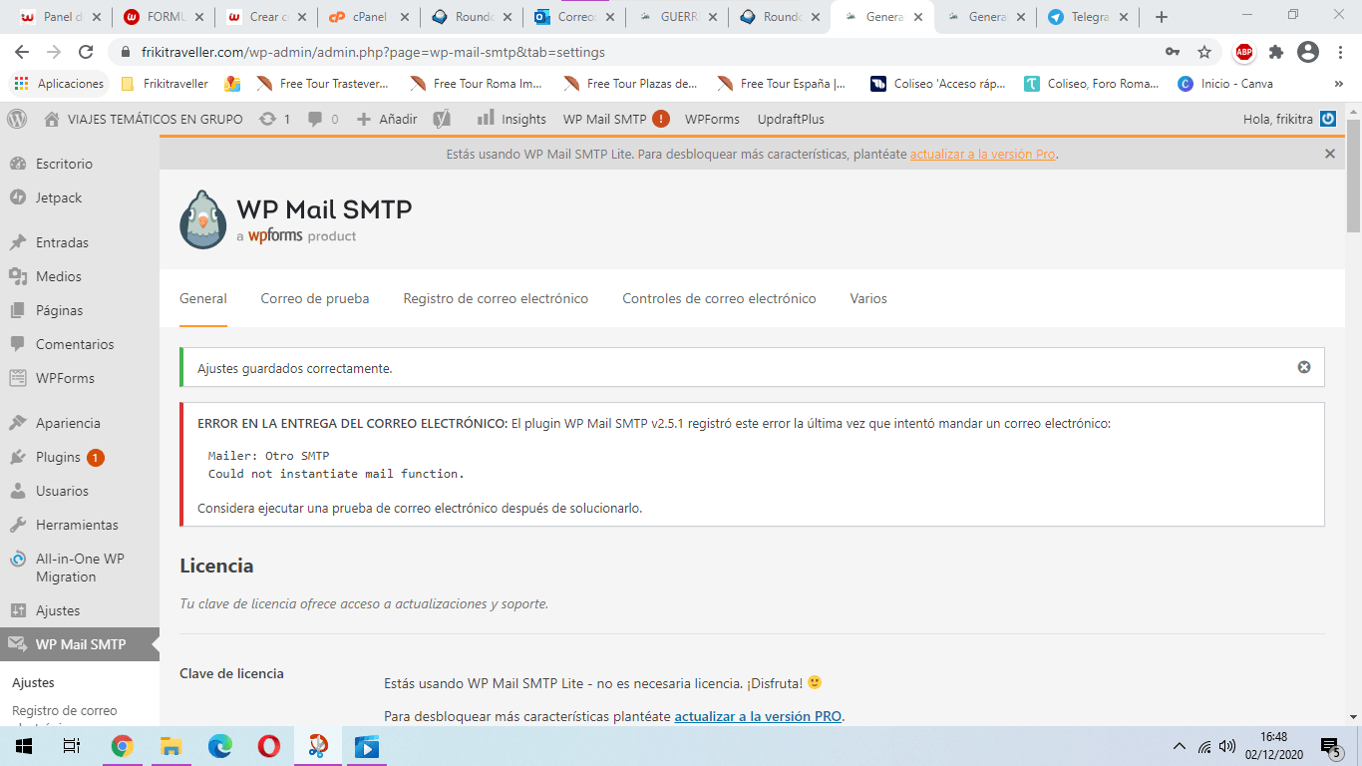
Task: Open VIAJES TEMÁTICOS EN GRUPO site link
Action: point(144,119)
